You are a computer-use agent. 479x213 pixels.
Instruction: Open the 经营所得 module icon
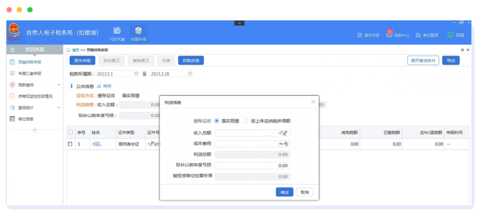point(138,34)
